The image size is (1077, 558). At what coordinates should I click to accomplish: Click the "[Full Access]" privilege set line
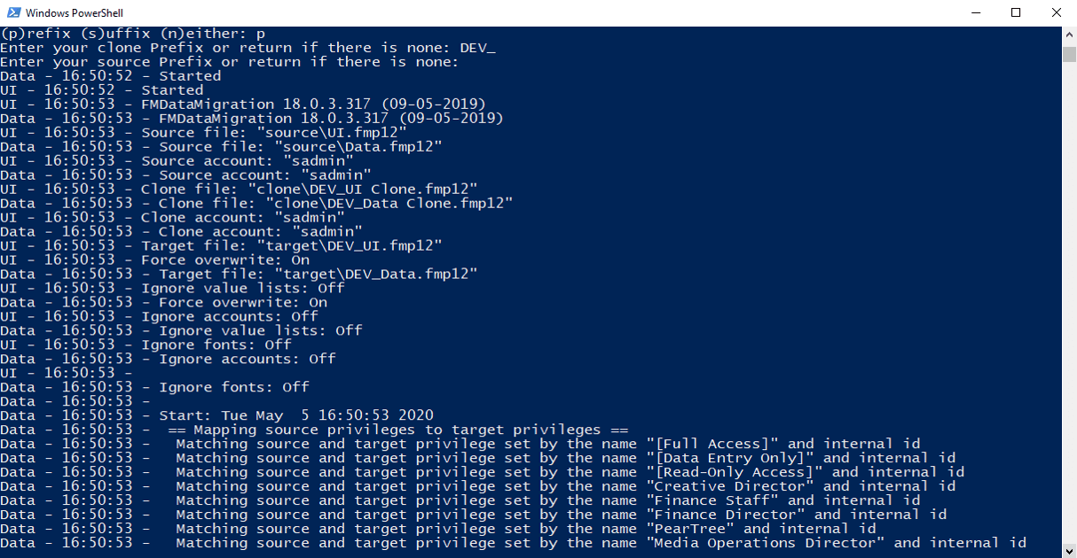click(460, 444)
